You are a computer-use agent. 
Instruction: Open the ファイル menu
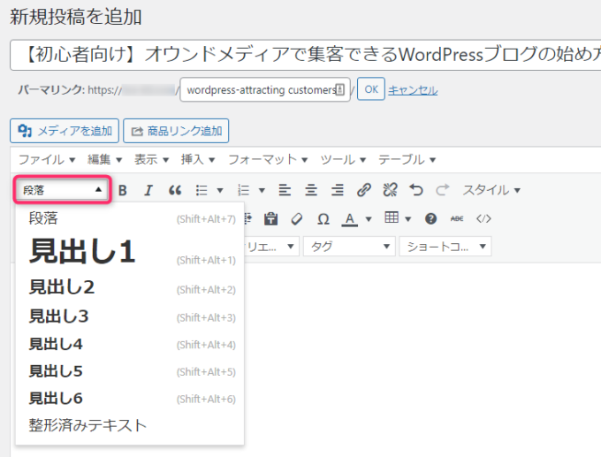47,159
